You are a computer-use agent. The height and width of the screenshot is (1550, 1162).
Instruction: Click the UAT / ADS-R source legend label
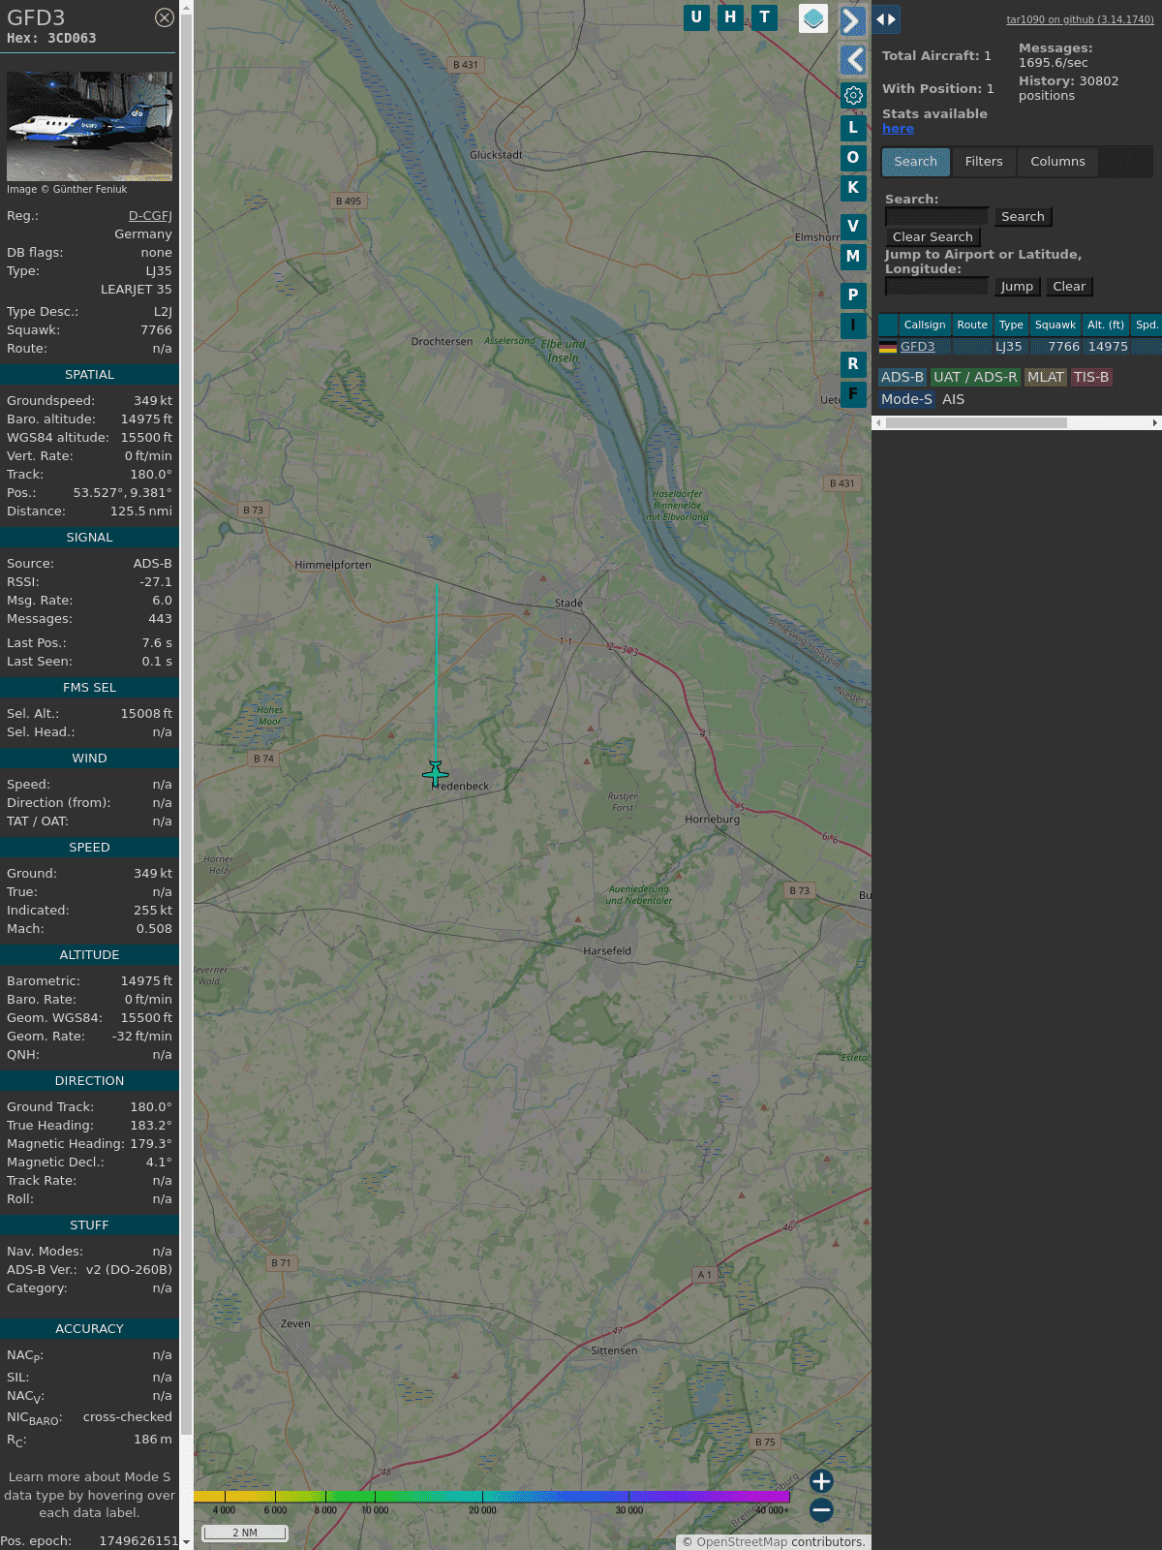(975, 378)
